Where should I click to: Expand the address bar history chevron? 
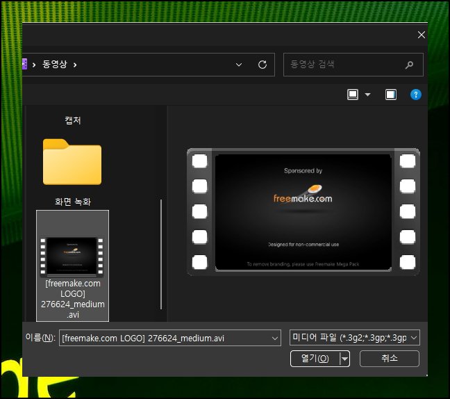[x=238, y=65]
